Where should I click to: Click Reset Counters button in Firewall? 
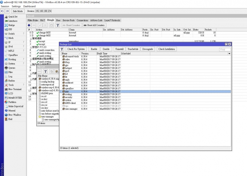pyautogui.click(x=72, y=25)
